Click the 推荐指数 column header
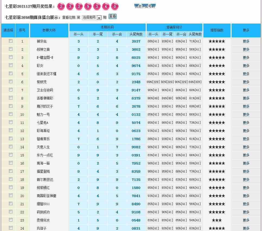The image size is (262, 231). tap(217, 30)
